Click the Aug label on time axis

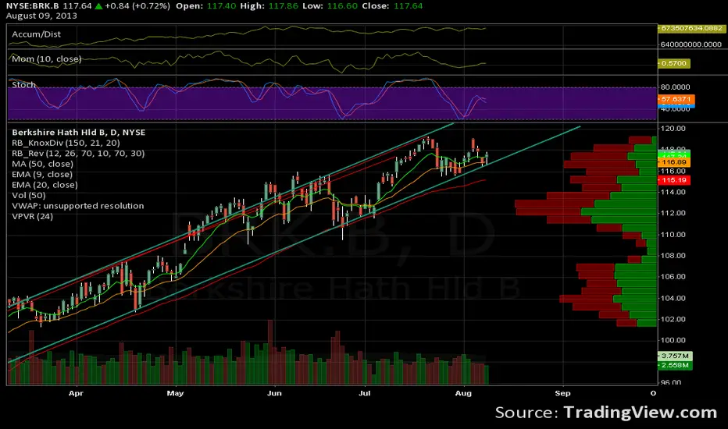click(463, 393)
